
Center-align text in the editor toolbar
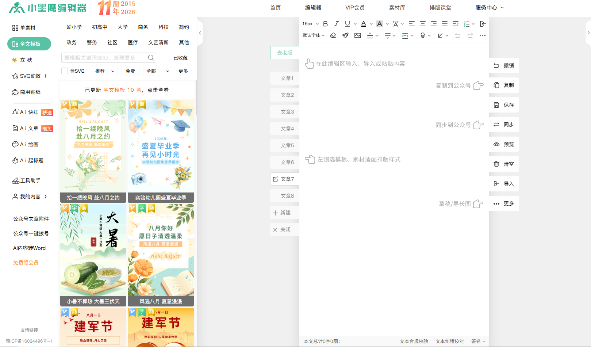423,24
